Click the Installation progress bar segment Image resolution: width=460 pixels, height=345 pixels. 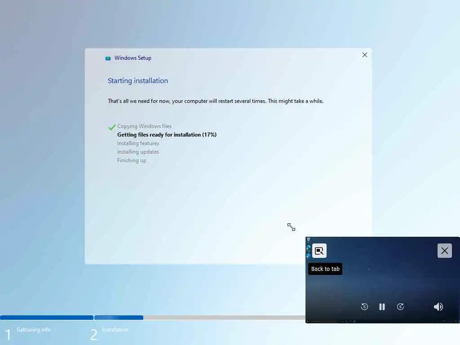pos(119,318)
